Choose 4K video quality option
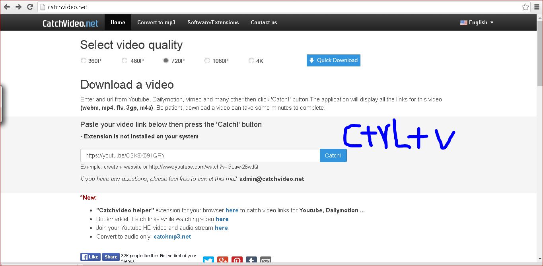The height and width of the screenshot is (266, 543). pyautogui.click(x=251, y=61)
